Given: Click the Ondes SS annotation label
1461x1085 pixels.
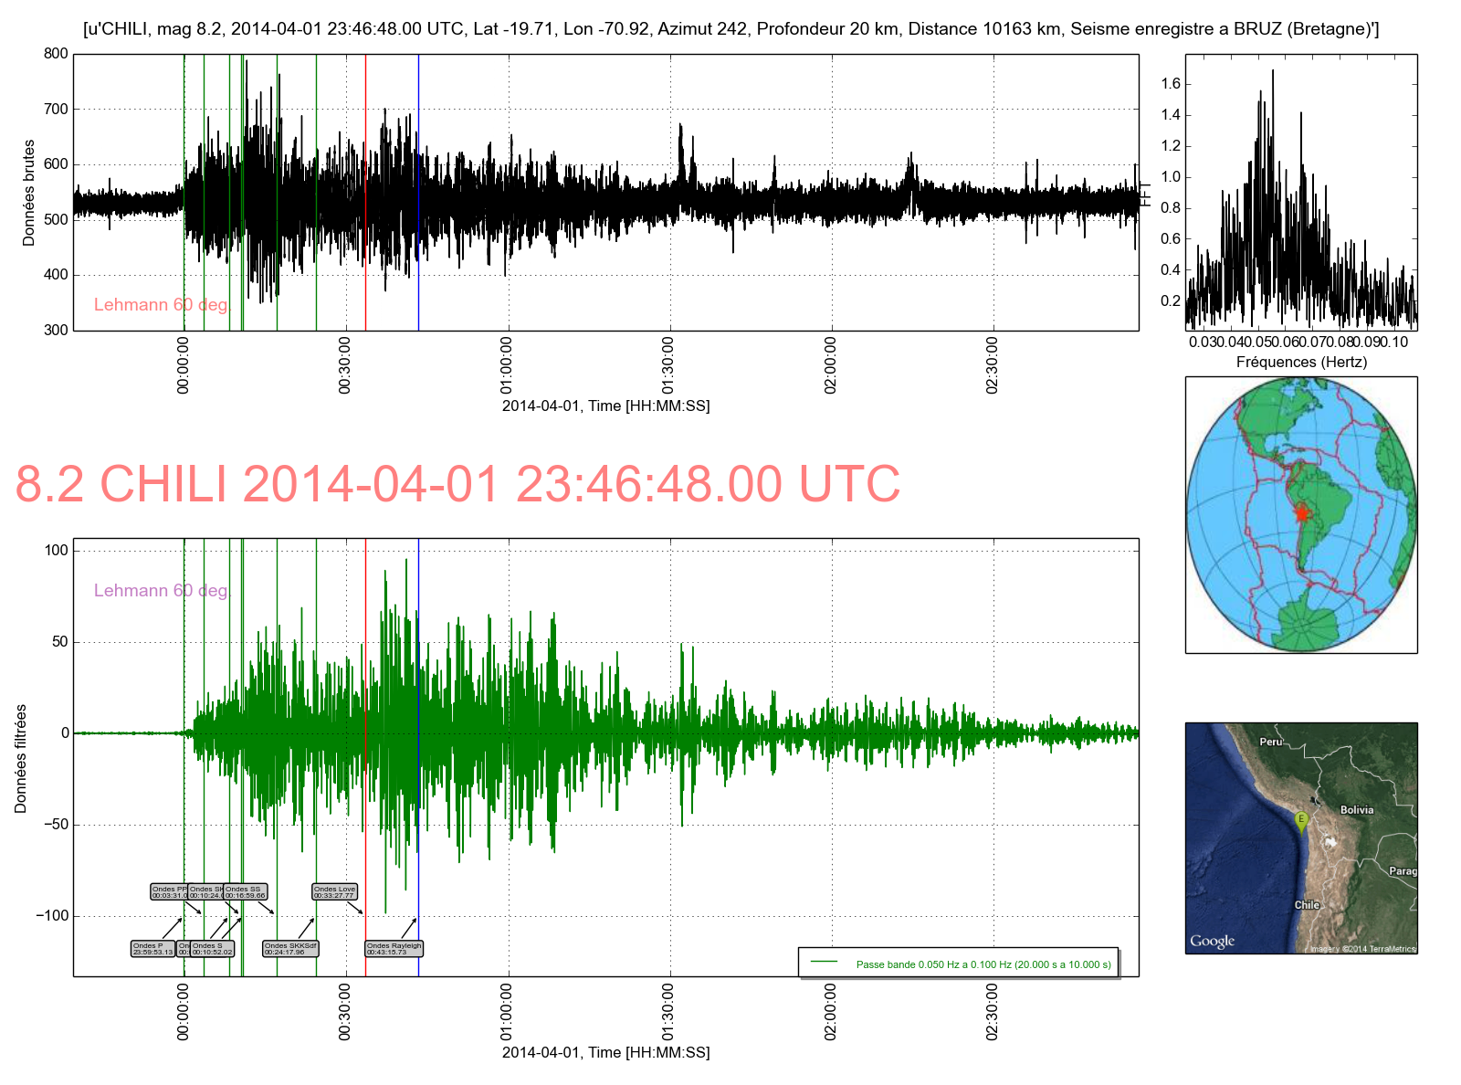Looking at the screenshot, I should 246,891.
